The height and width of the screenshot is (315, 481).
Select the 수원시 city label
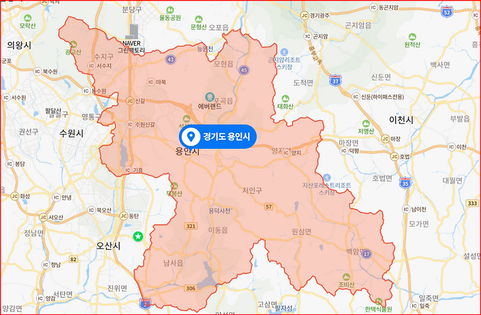coord(71,133)
